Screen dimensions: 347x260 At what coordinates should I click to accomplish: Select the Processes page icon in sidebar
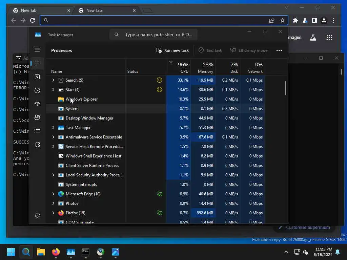[x=37, y=63]
